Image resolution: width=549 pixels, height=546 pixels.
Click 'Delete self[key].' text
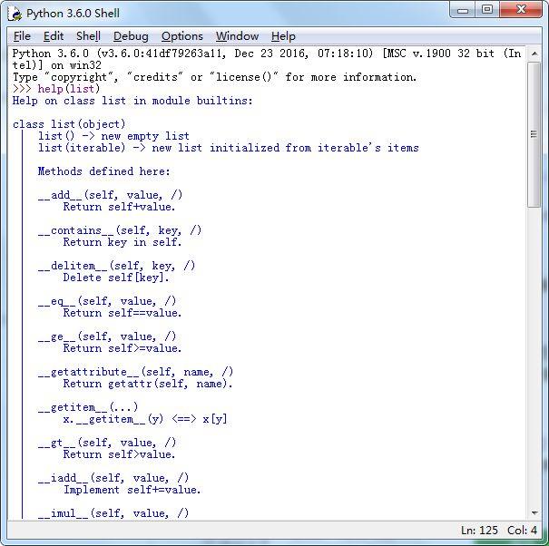point(116,278)
